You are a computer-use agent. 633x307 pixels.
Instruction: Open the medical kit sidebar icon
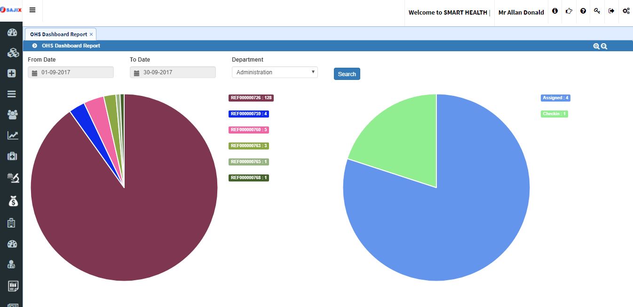tap(12, 156)
